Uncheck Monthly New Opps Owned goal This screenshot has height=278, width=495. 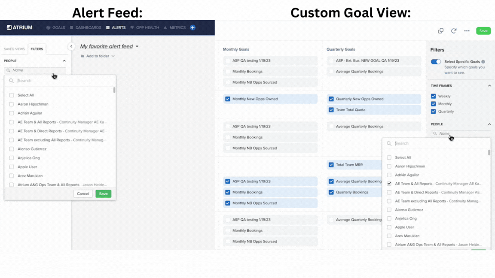click(227, 99)
